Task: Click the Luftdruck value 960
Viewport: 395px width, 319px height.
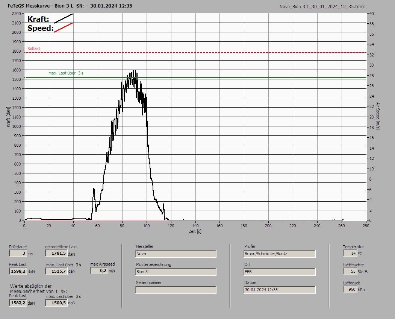Action: [350, 290]
